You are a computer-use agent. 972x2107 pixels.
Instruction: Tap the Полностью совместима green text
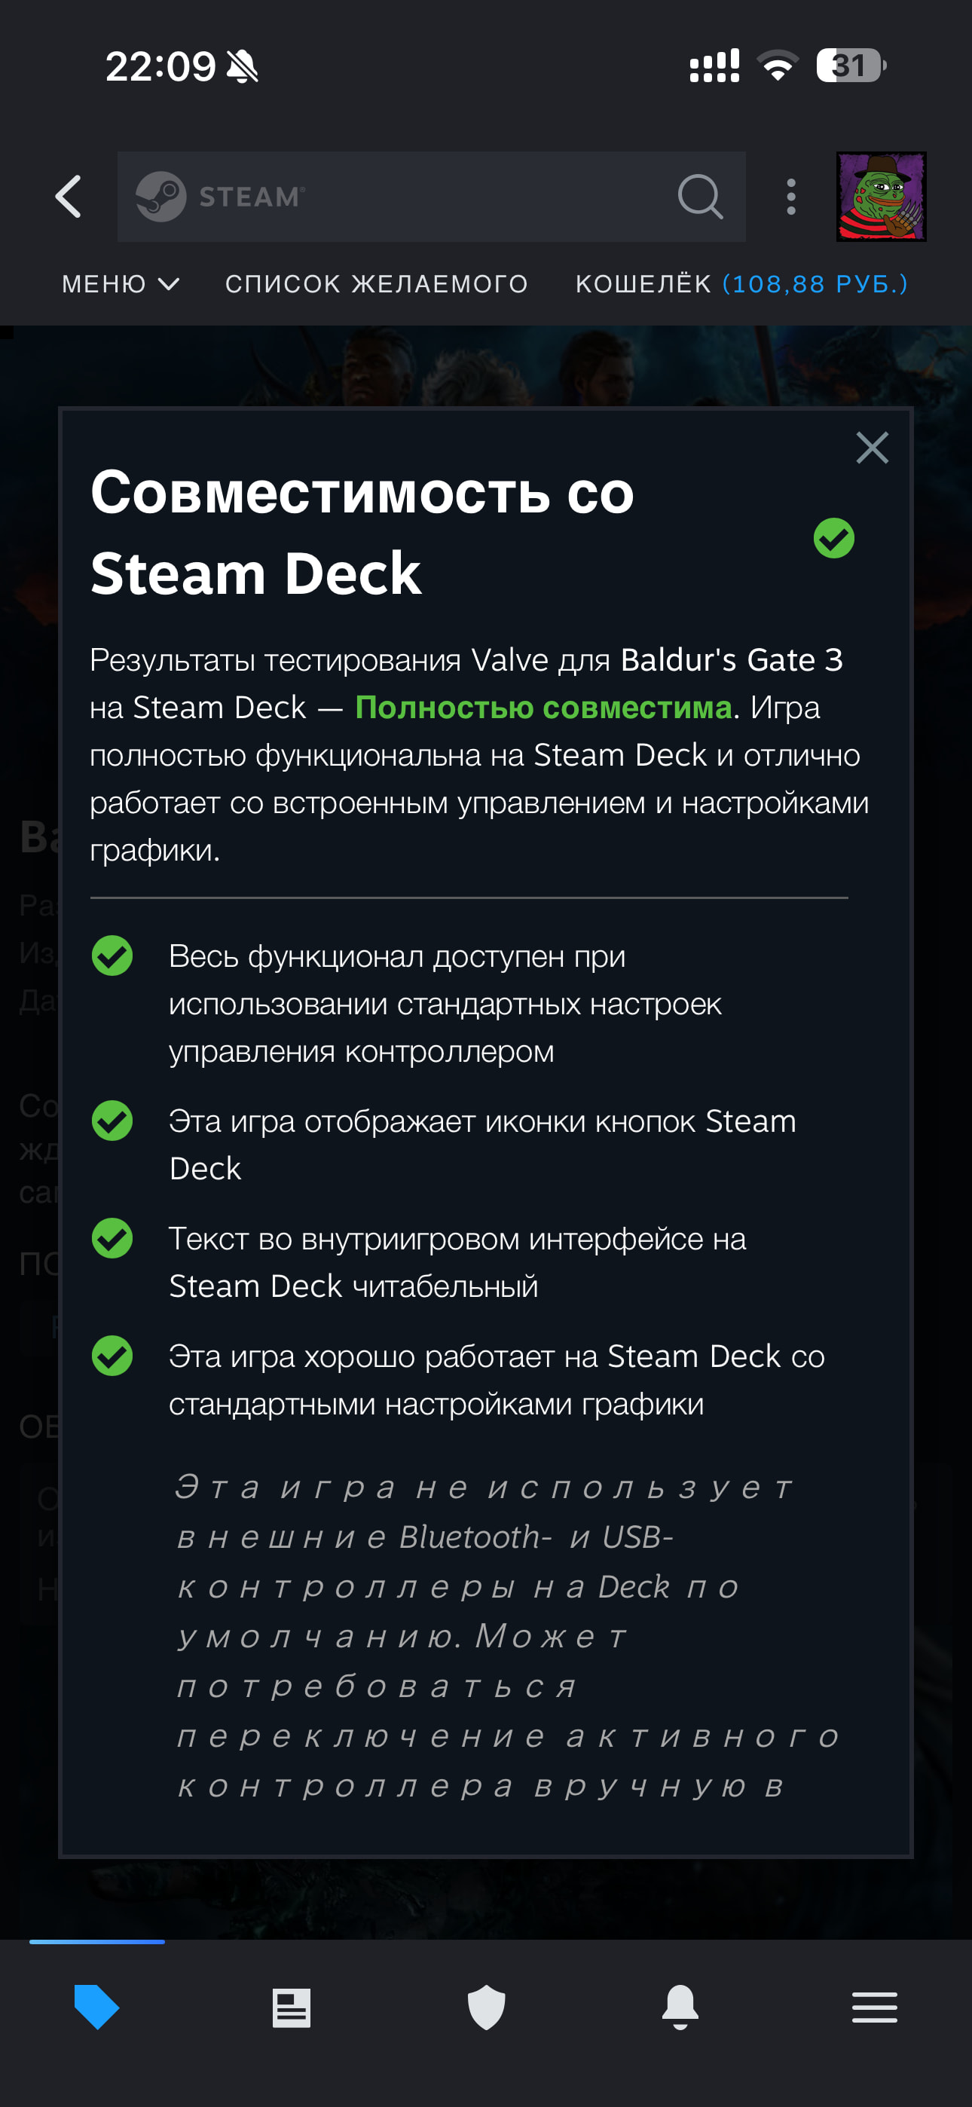(x=543, y=708)
